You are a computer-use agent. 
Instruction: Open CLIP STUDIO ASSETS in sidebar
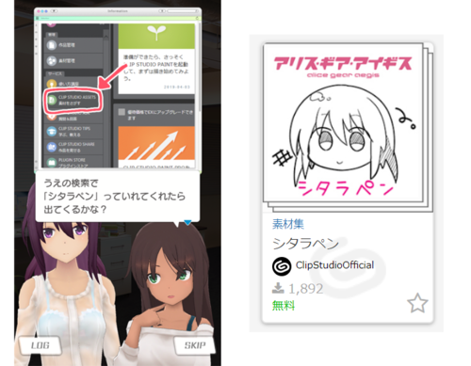click(x=74, y=100)
